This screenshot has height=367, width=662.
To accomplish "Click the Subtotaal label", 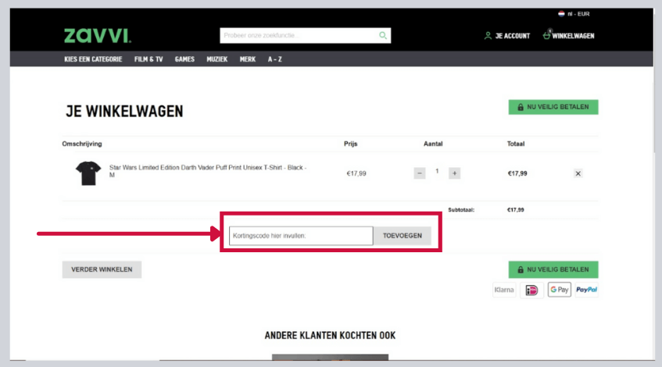I will pyautogui.click(x=461, y=209).
